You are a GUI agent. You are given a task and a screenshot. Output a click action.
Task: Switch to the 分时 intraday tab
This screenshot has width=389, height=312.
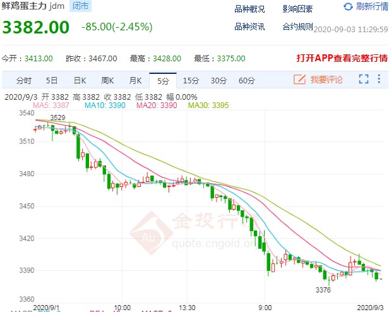pos(24,80)
